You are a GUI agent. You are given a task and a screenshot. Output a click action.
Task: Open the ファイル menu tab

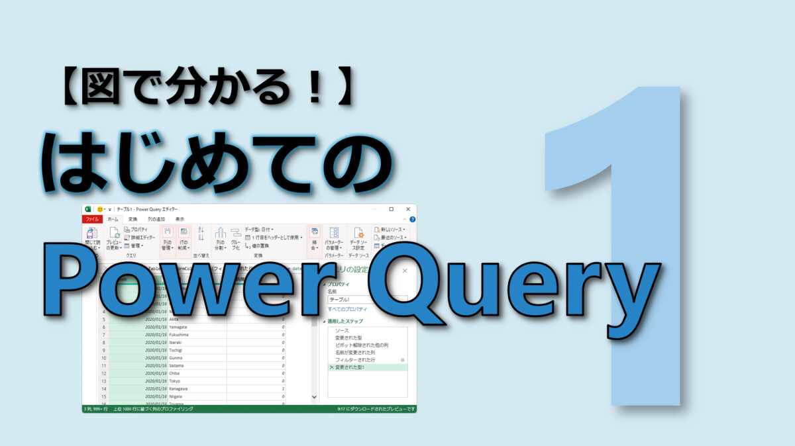(92, 219)
